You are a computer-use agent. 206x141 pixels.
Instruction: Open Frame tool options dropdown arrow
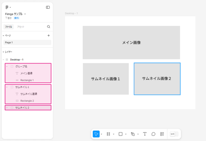click(114, 134)
